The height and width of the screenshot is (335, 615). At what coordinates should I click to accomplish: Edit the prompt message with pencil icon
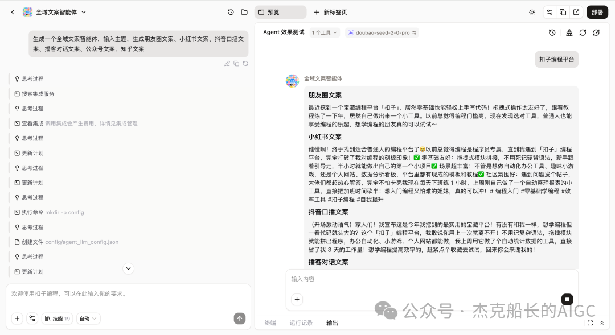(x=227, y=64)
